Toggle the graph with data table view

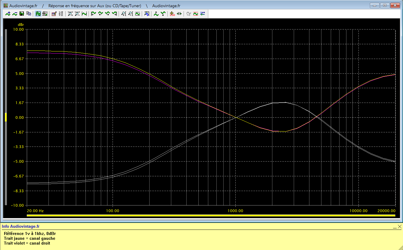tap(45, 14)
